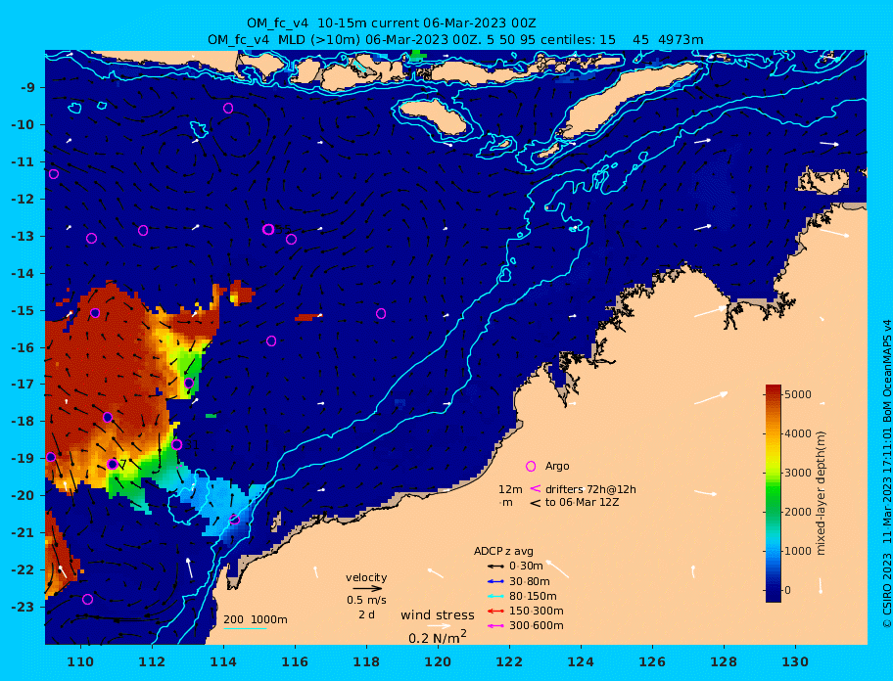Screen dimensions: 893x681
Task: Click the black arrowhead beside 'to 06 Mar 12Z'
Action: 535,503
